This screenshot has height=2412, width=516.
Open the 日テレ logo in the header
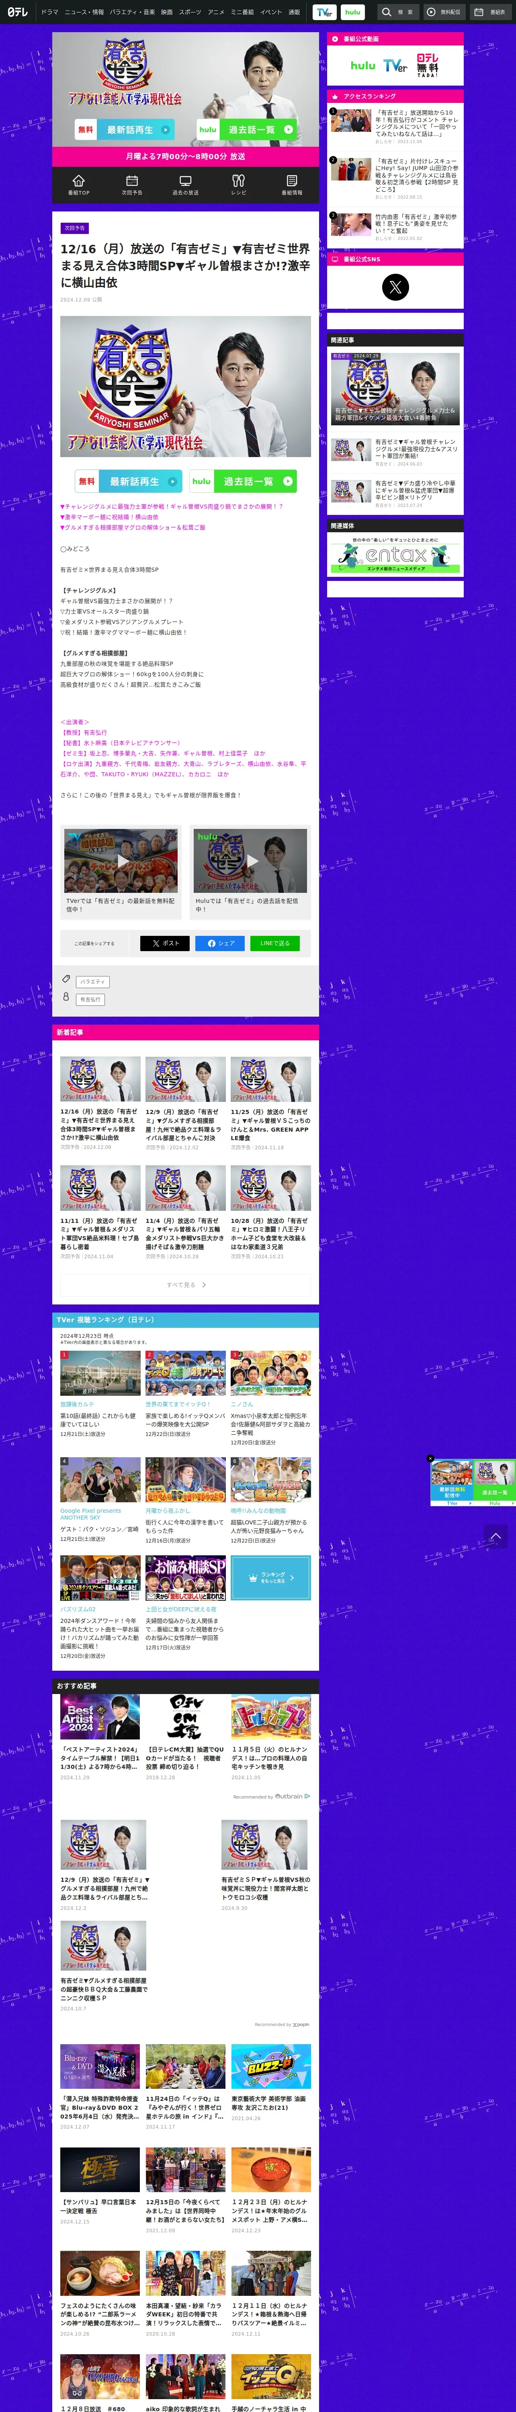click(x=17, y=12)
